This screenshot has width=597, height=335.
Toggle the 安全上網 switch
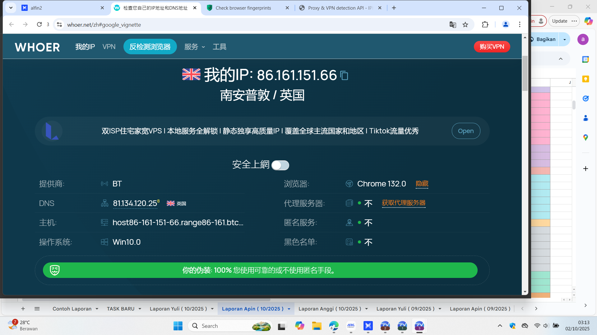click(x=280, y=165)
